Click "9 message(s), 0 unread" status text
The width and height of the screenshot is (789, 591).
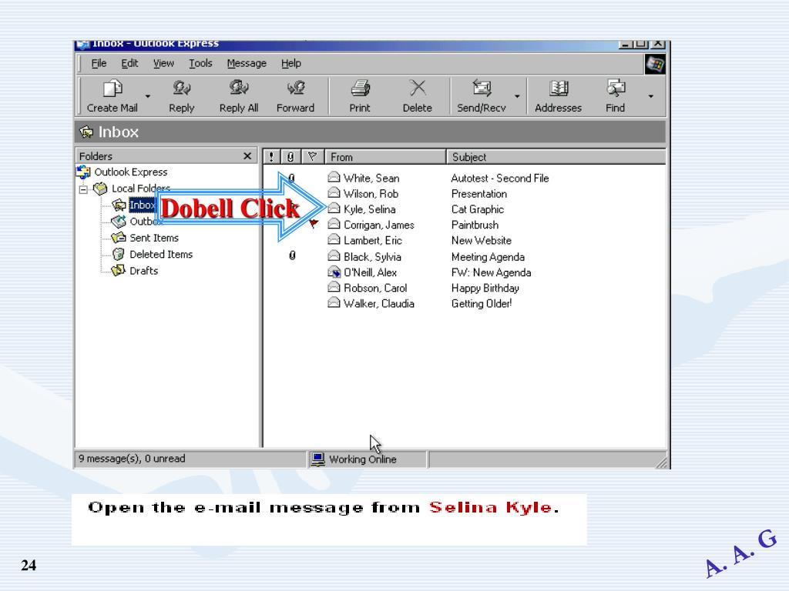click(x=132, y=459)
